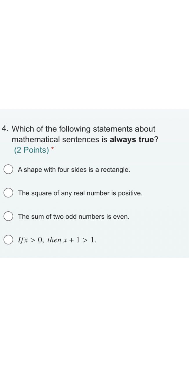The height and width of the screenshot is (367, 189).
Task: Click the text "A shape with four sides is a rectangle"
Action: [x=74, y=170]
